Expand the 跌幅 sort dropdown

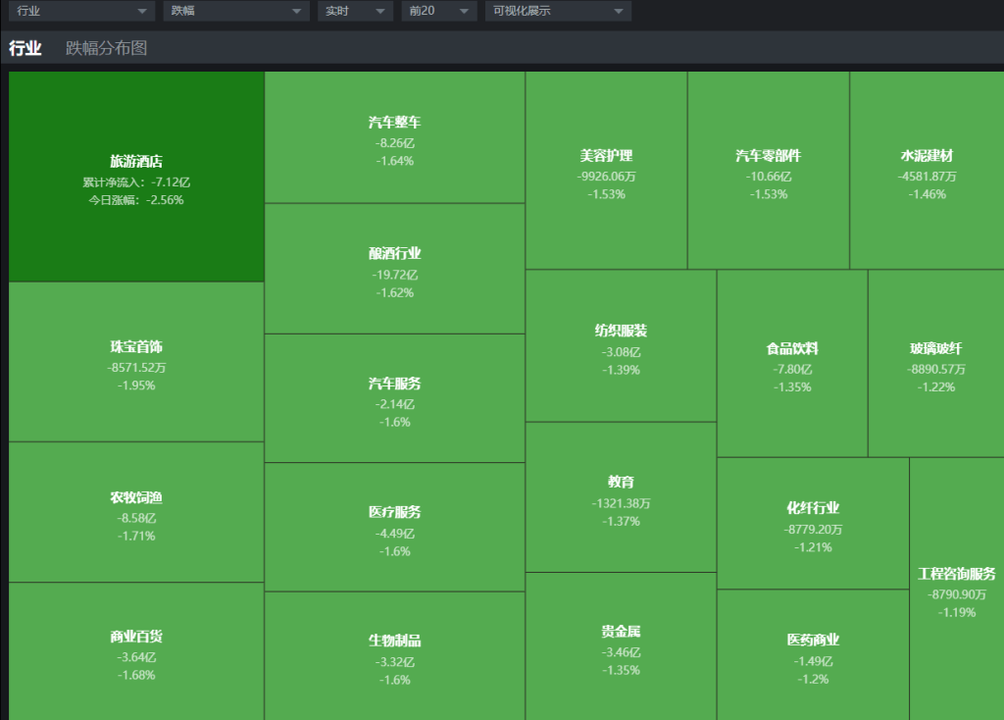point(236,11)
